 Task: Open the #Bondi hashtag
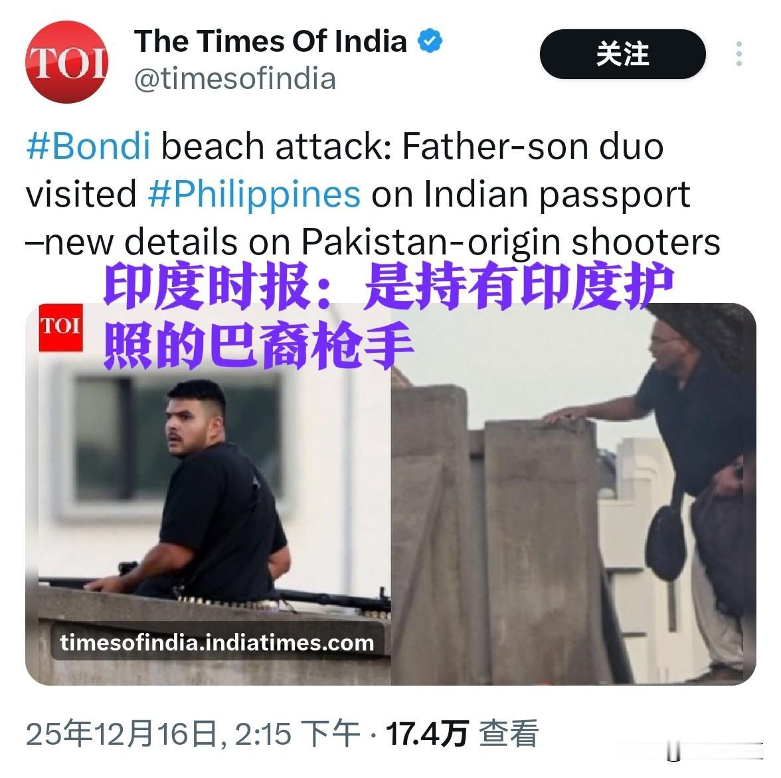pos(88,147)
